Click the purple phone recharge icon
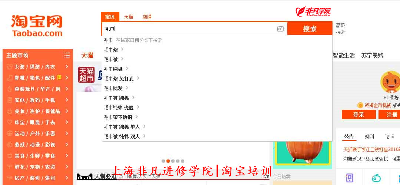 tap(350, 178)
